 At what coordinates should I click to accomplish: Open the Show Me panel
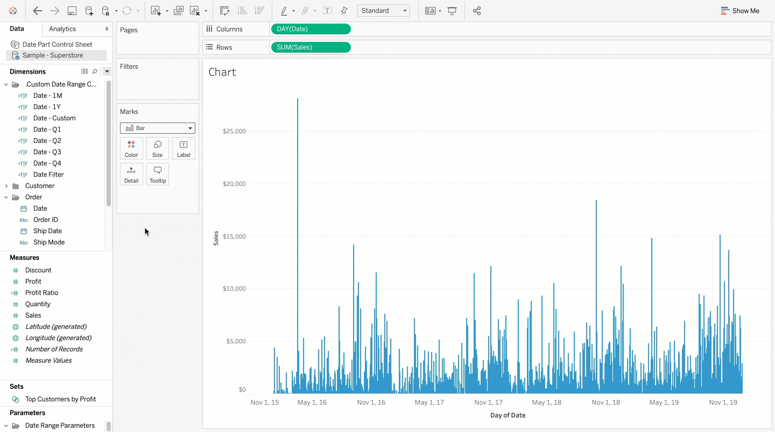739,10
